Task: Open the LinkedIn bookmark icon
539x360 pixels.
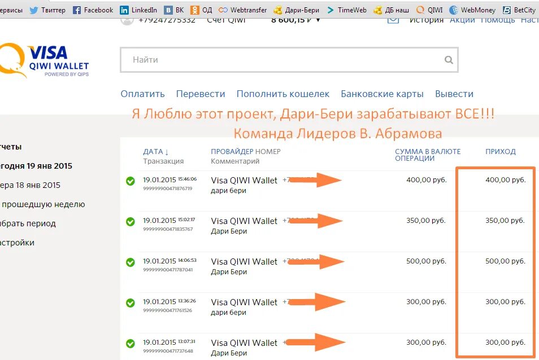Action: click(x=124, y=10)
